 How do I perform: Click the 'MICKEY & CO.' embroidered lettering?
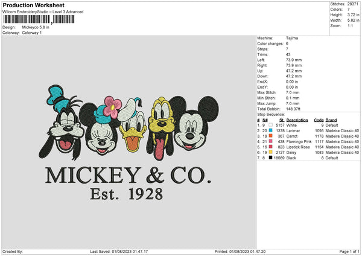click(128, 175)
